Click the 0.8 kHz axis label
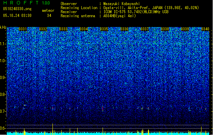This screenshot has height=135, width=213. pyautogui.click(x=3, y=94)
